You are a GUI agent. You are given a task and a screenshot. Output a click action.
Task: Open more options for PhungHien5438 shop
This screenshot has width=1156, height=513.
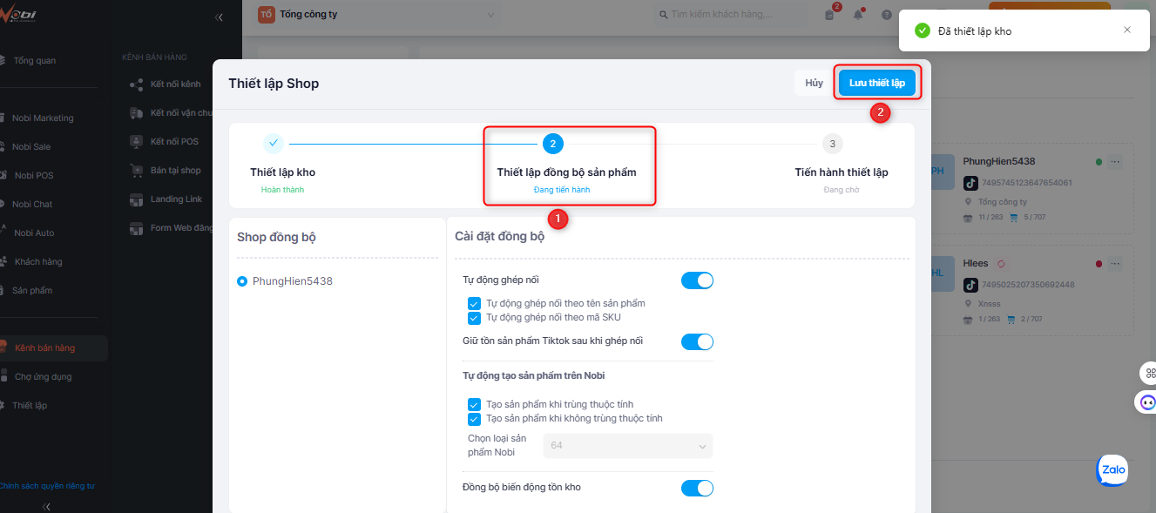coord(1115,162)
